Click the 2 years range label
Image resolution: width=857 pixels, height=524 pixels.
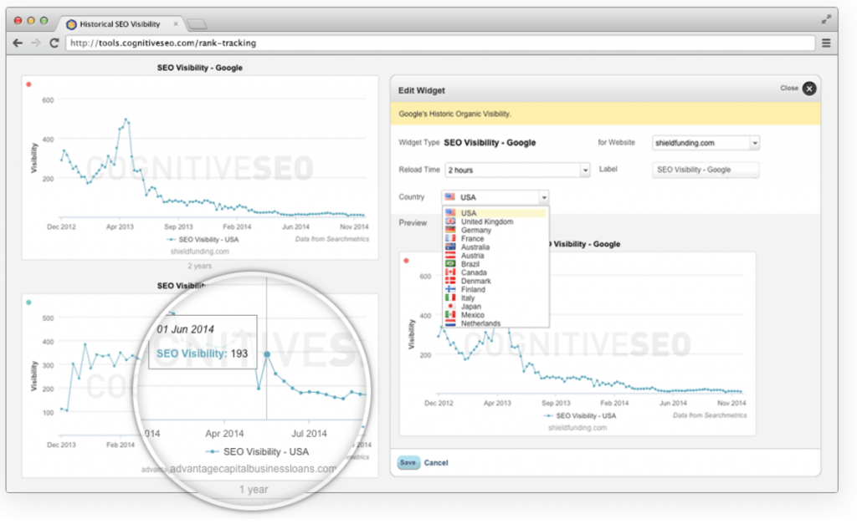[199, 266]
